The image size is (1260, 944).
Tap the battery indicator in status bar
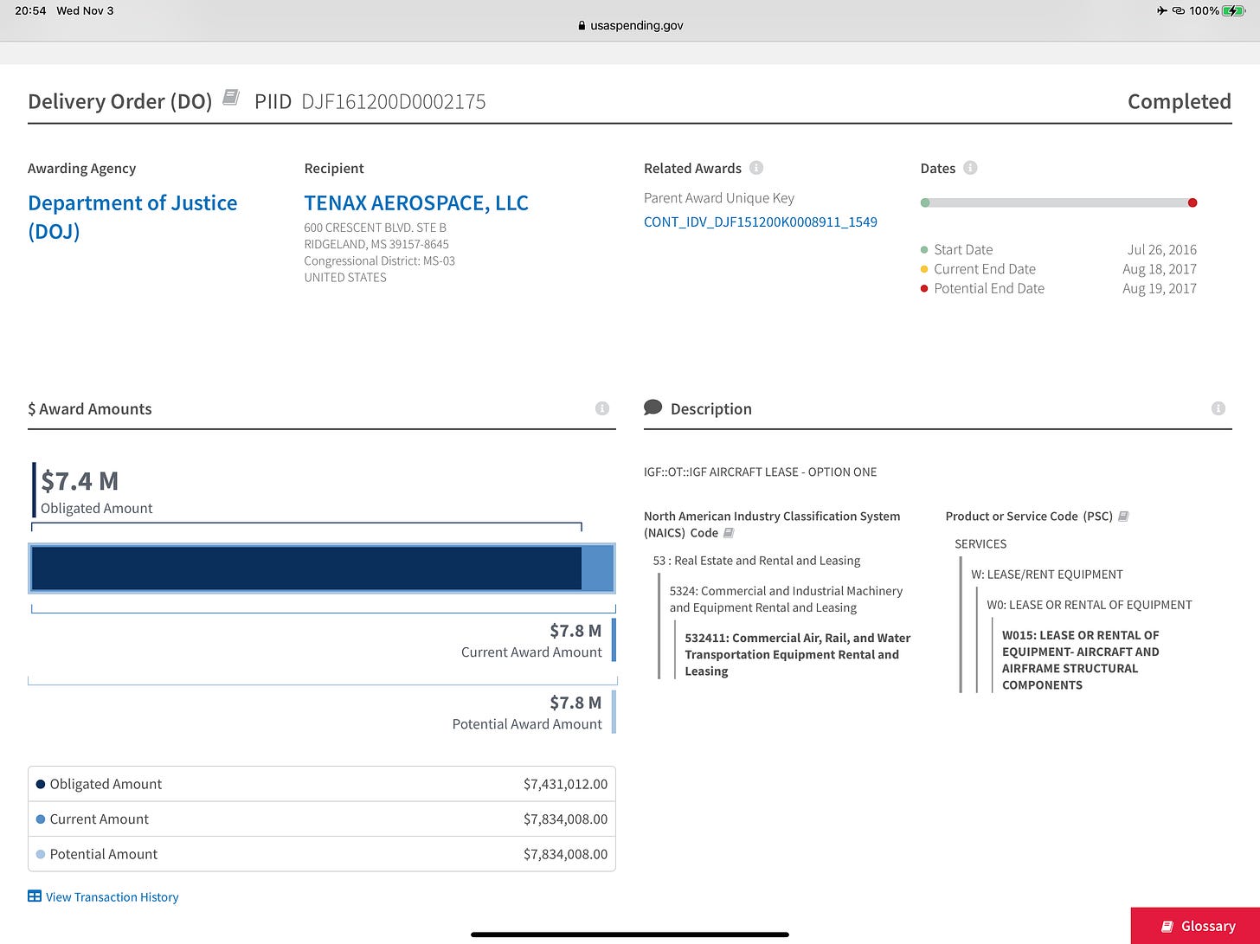pyautogui.click(x=1234, y=10)
